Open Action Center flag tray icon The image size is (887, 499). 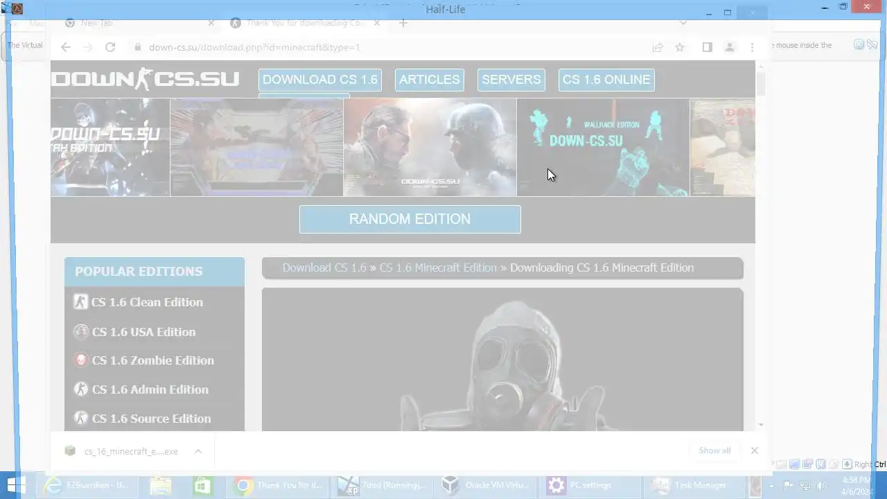point(789,485)
